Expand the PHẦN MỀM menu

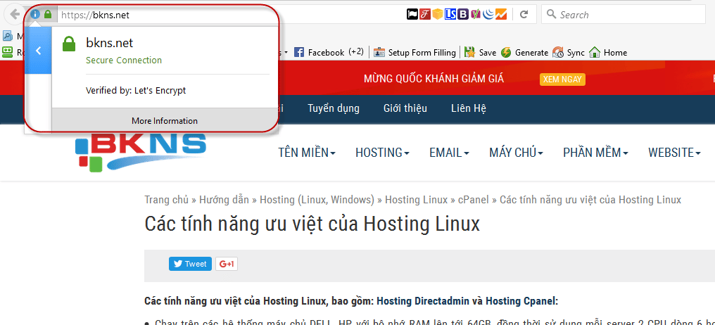coord(595,152)
